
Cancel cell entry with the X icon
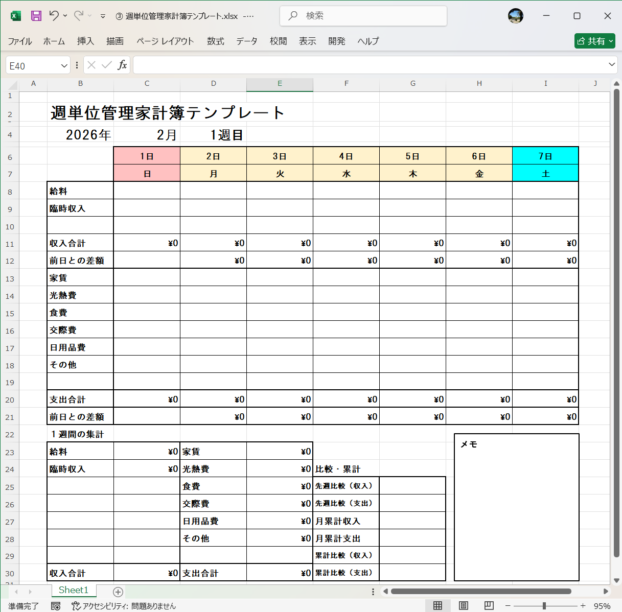click(x=91, y=65)
